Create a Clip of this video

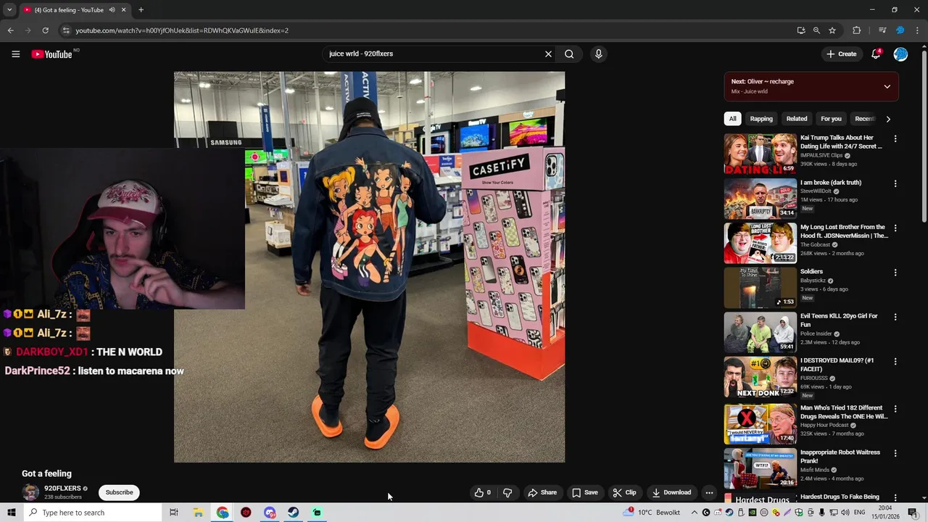pos(624,492)
